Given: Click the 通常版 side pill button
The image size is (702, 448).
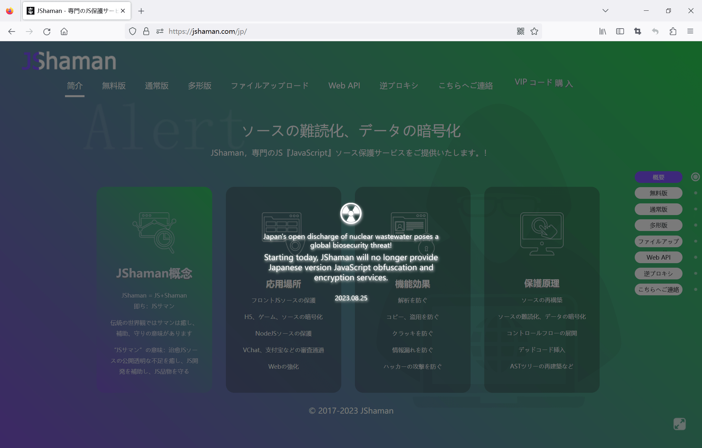Looking at the screenshot, I should click(658, 209).
